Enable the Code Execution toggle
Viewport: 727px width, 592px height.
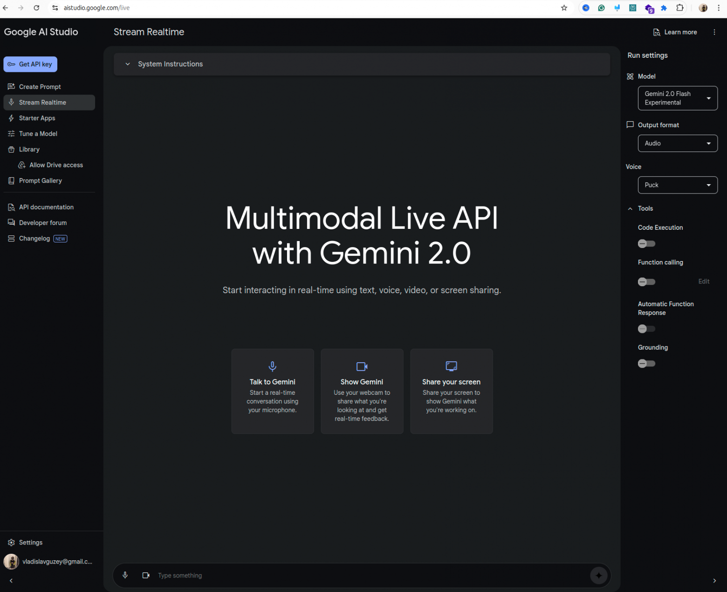tap(646, 244)
